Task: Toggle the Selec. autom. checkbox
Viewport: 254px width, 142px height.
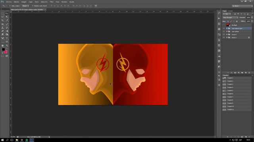Action: pos(10,6)
